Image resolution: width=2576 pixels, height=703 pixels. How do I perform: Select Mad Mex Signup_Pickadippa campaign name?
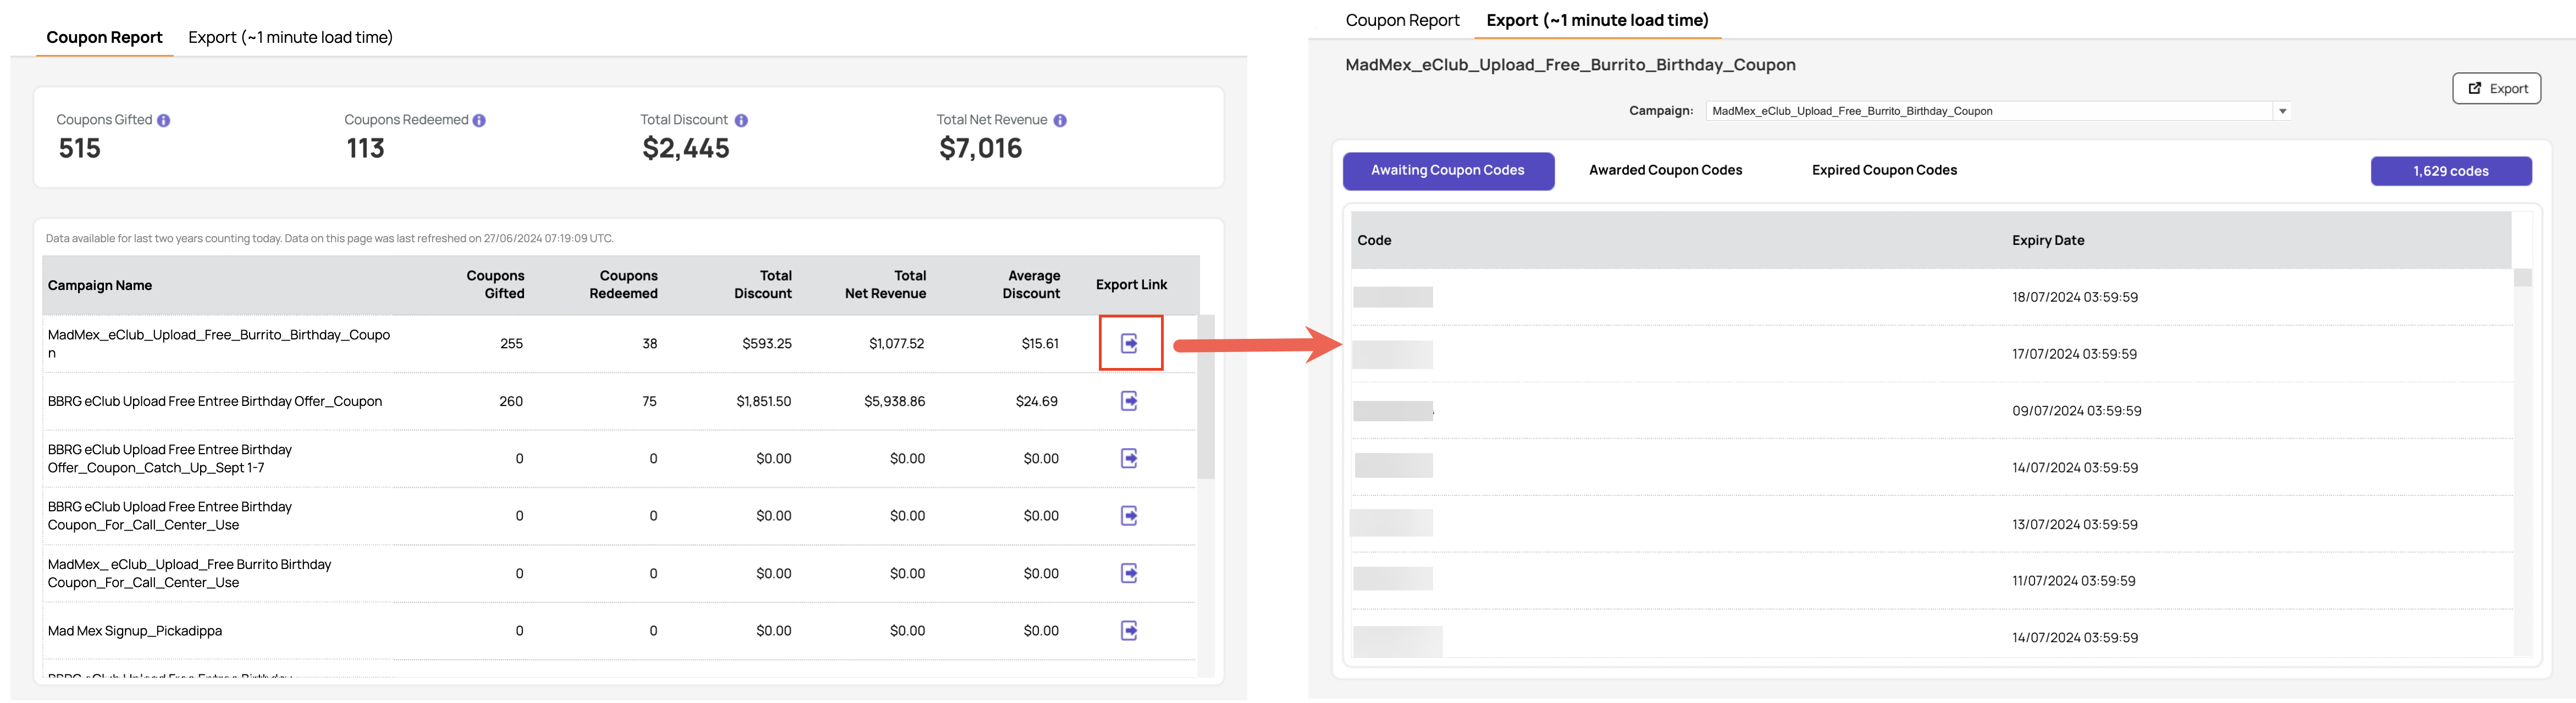tap(135, 631)
